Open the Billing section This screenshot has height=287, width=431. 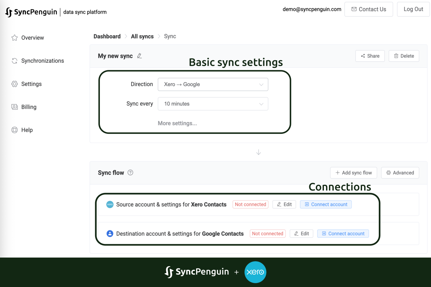click(x=29, y=107)
